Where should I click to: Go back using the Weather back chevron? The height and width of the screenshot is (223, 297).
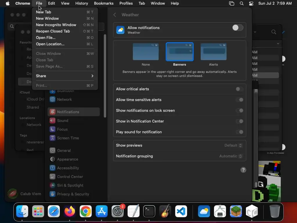tap(115, 15)
